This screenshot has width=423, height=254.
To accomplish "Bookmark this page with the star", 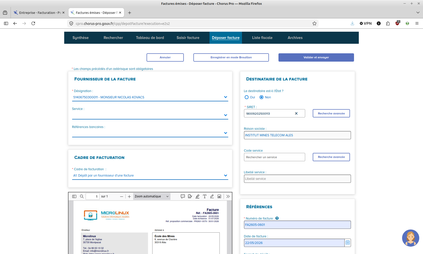I will coord(314,23).
